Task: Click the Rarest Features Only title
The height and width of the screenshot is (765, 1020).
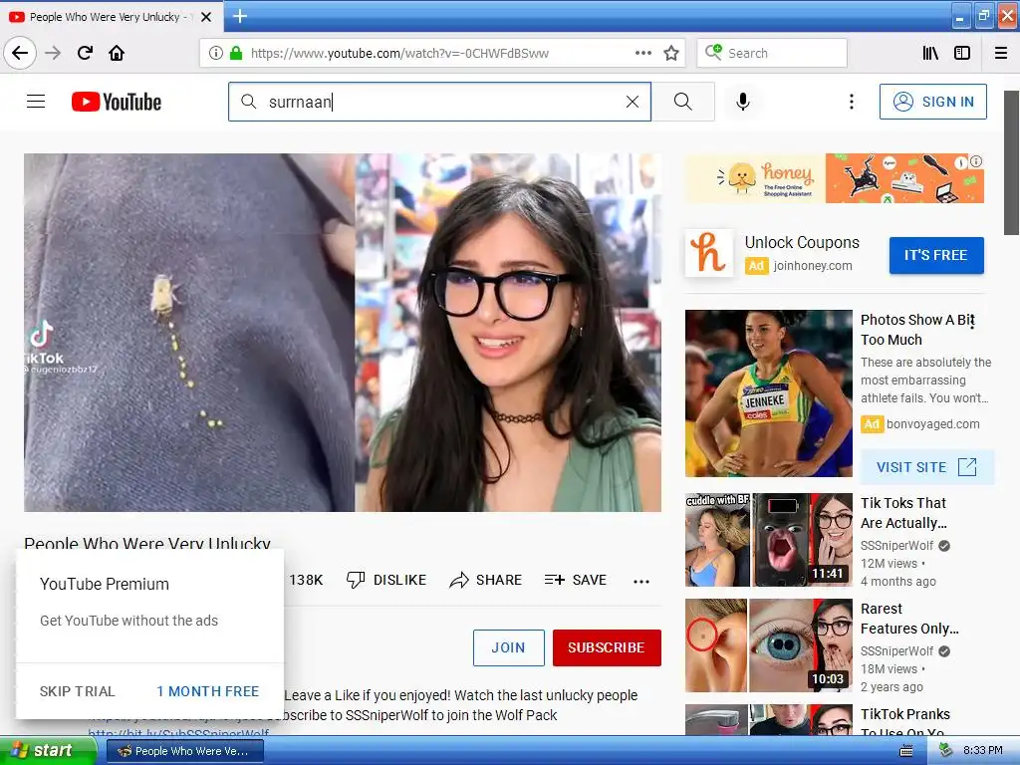Action: click(909, 619)
